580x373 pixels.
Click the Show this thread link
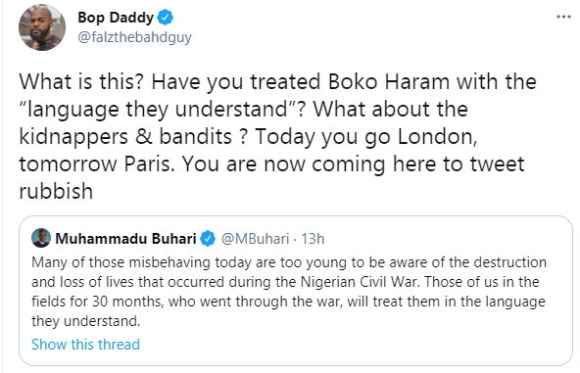click(x=85, y=345)
